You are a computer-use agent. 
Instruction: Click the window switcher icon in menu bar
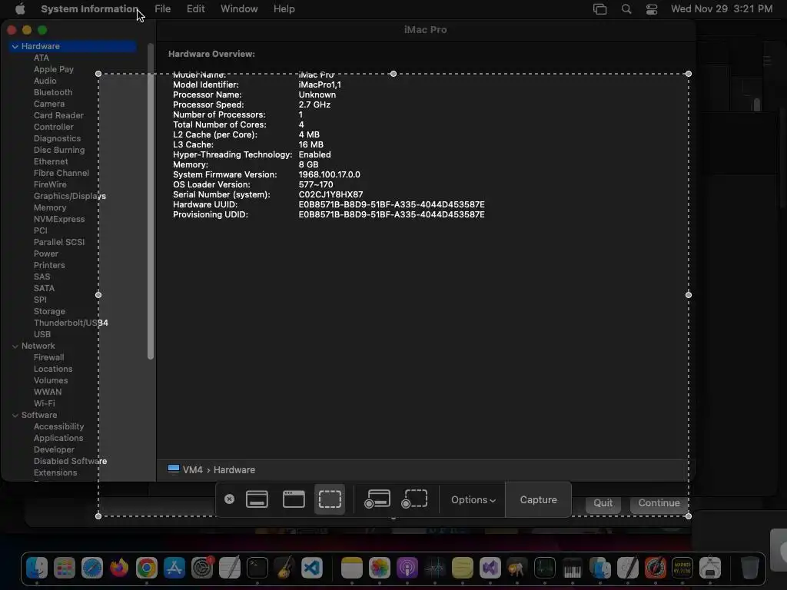tap(599, 9)
